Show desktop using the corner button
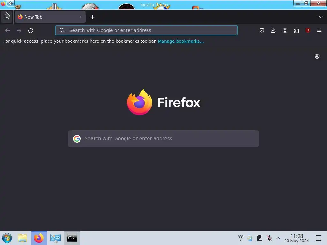The width and height of the screenshot is (327, 245). click(319, 238)
